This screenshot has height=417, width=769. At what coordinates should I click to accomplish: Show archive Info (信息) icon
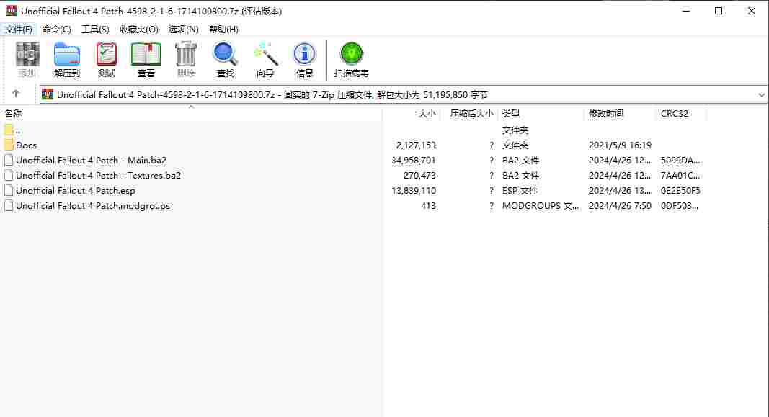(x=305, y=55)
